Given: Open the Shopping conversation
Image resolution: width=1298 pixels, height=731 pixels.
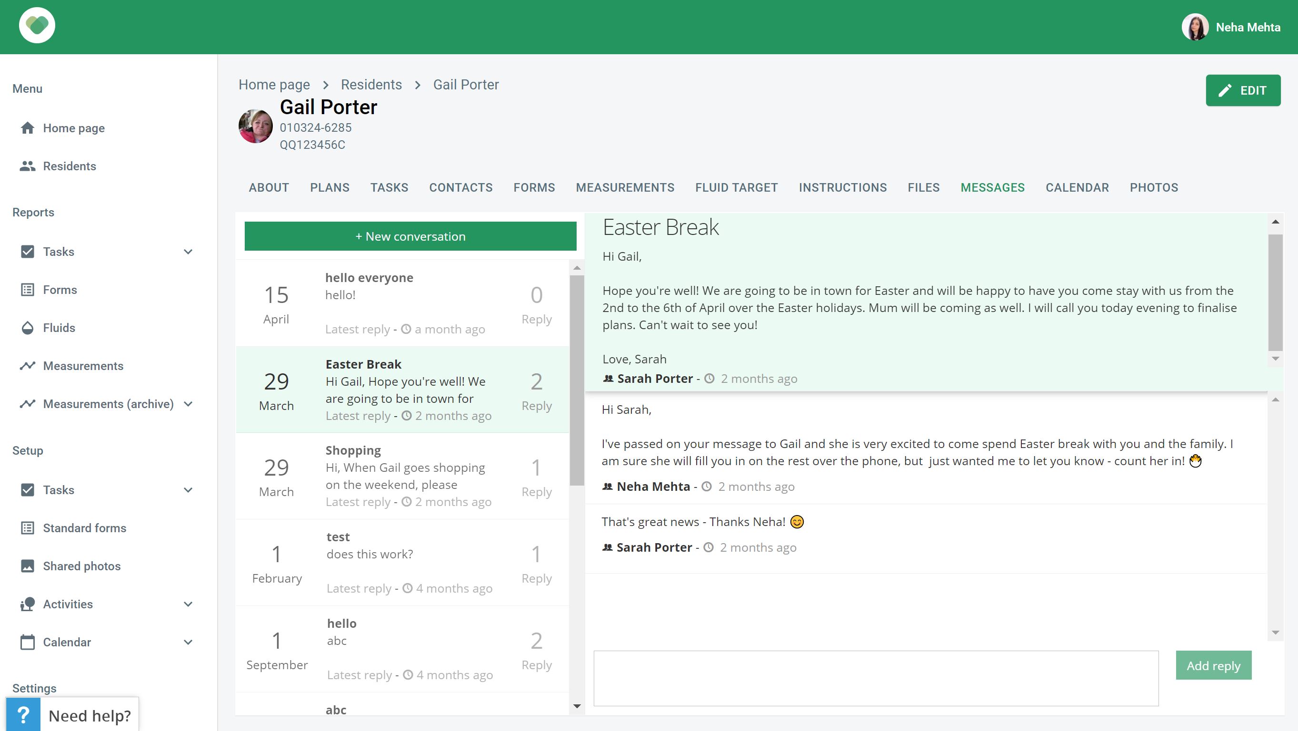Looking at the screenshot, I should pos(403,476).
